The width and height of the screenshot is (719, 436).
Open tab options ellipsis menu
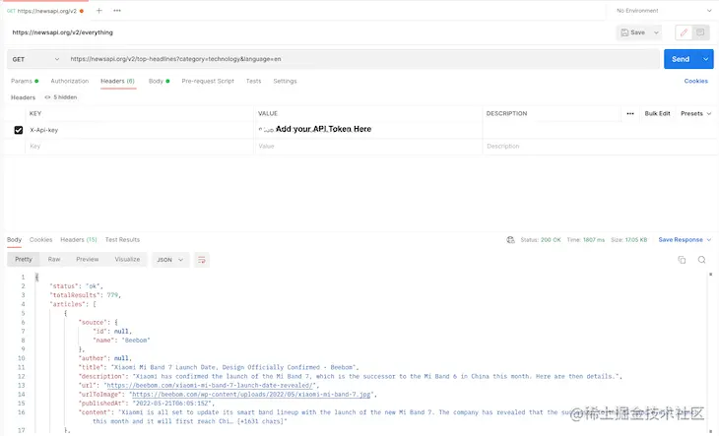click(x=117, y=11)
